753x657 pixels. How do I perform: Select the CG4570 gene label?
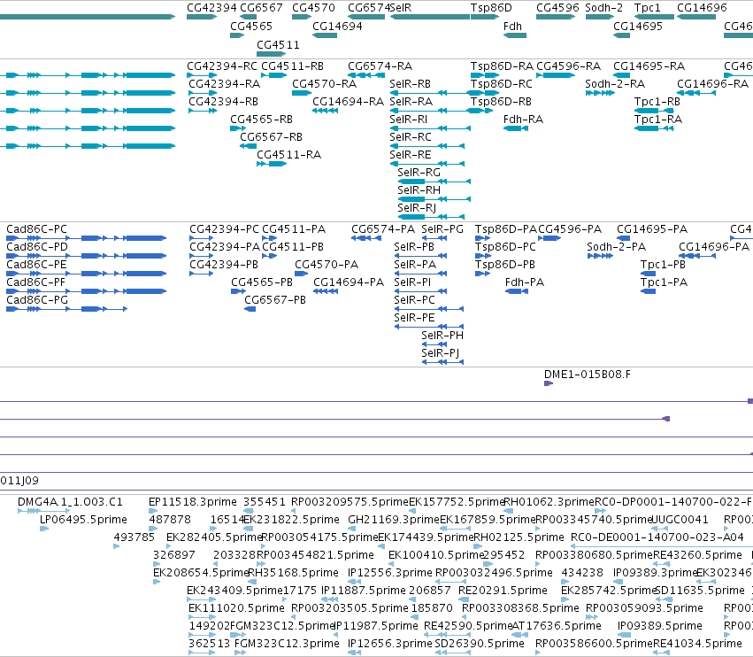click(313, 8)
